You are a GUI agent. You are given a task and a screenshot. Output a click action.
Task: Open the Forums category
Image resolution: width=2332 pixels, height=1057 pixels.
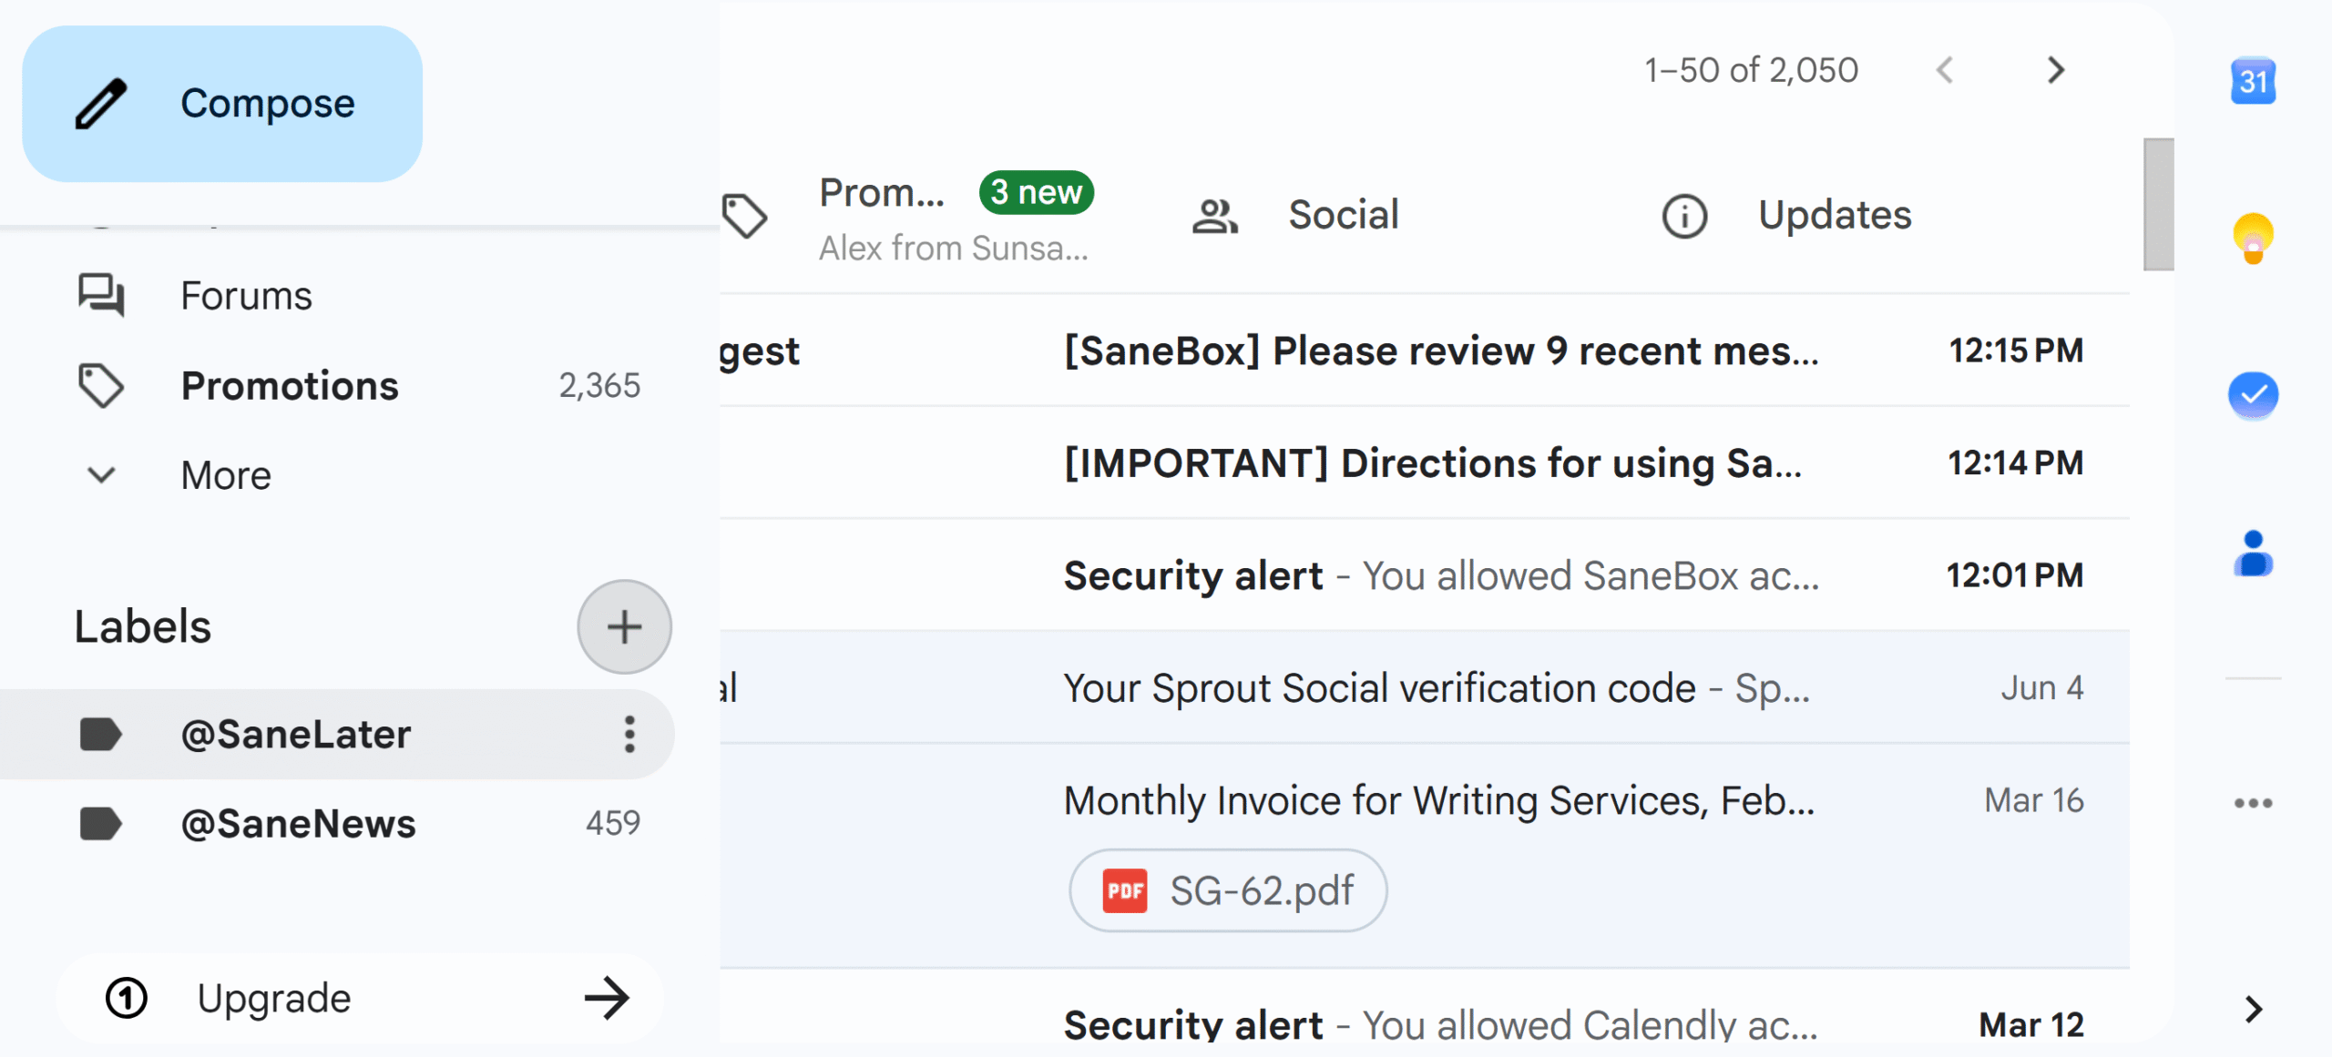click(337, 296)
